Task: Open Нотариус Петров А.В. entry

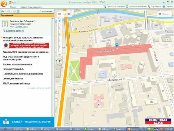Action: click(13, 69)
